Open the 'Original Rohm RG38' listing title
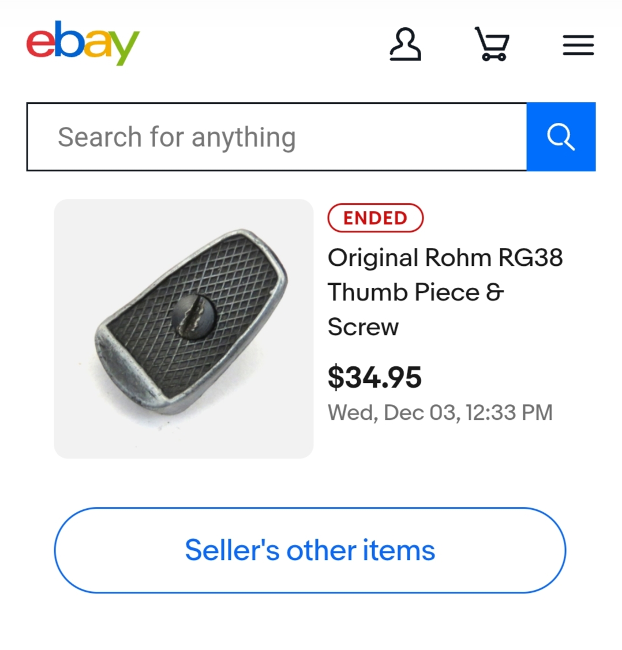622x650 pixels. click(x=445, y=258)
